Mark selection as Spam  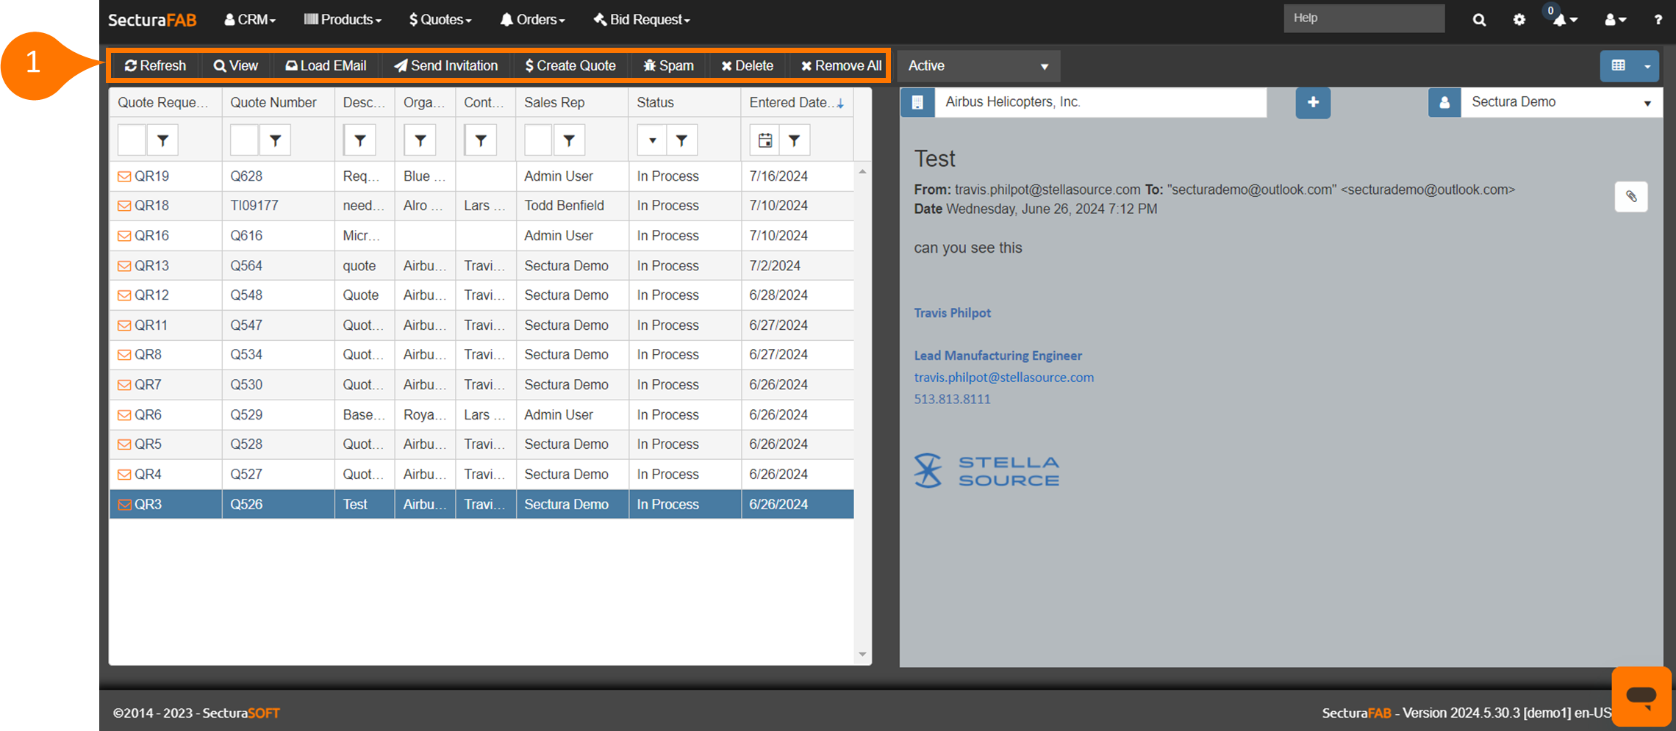[668, 65]
